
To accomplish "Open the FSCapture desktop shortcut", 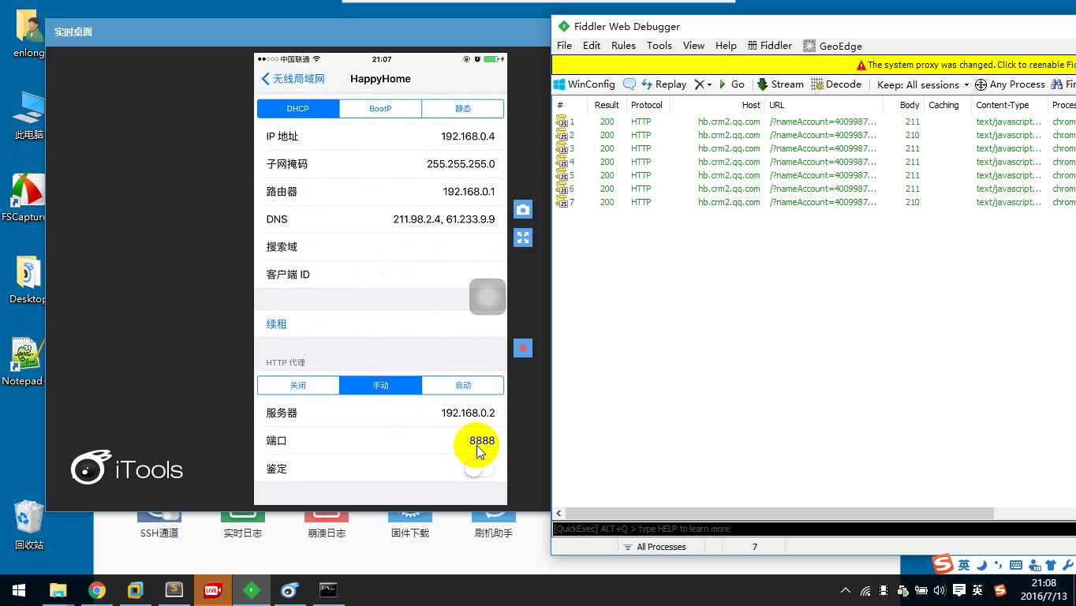I will click(x=28, y=198).
